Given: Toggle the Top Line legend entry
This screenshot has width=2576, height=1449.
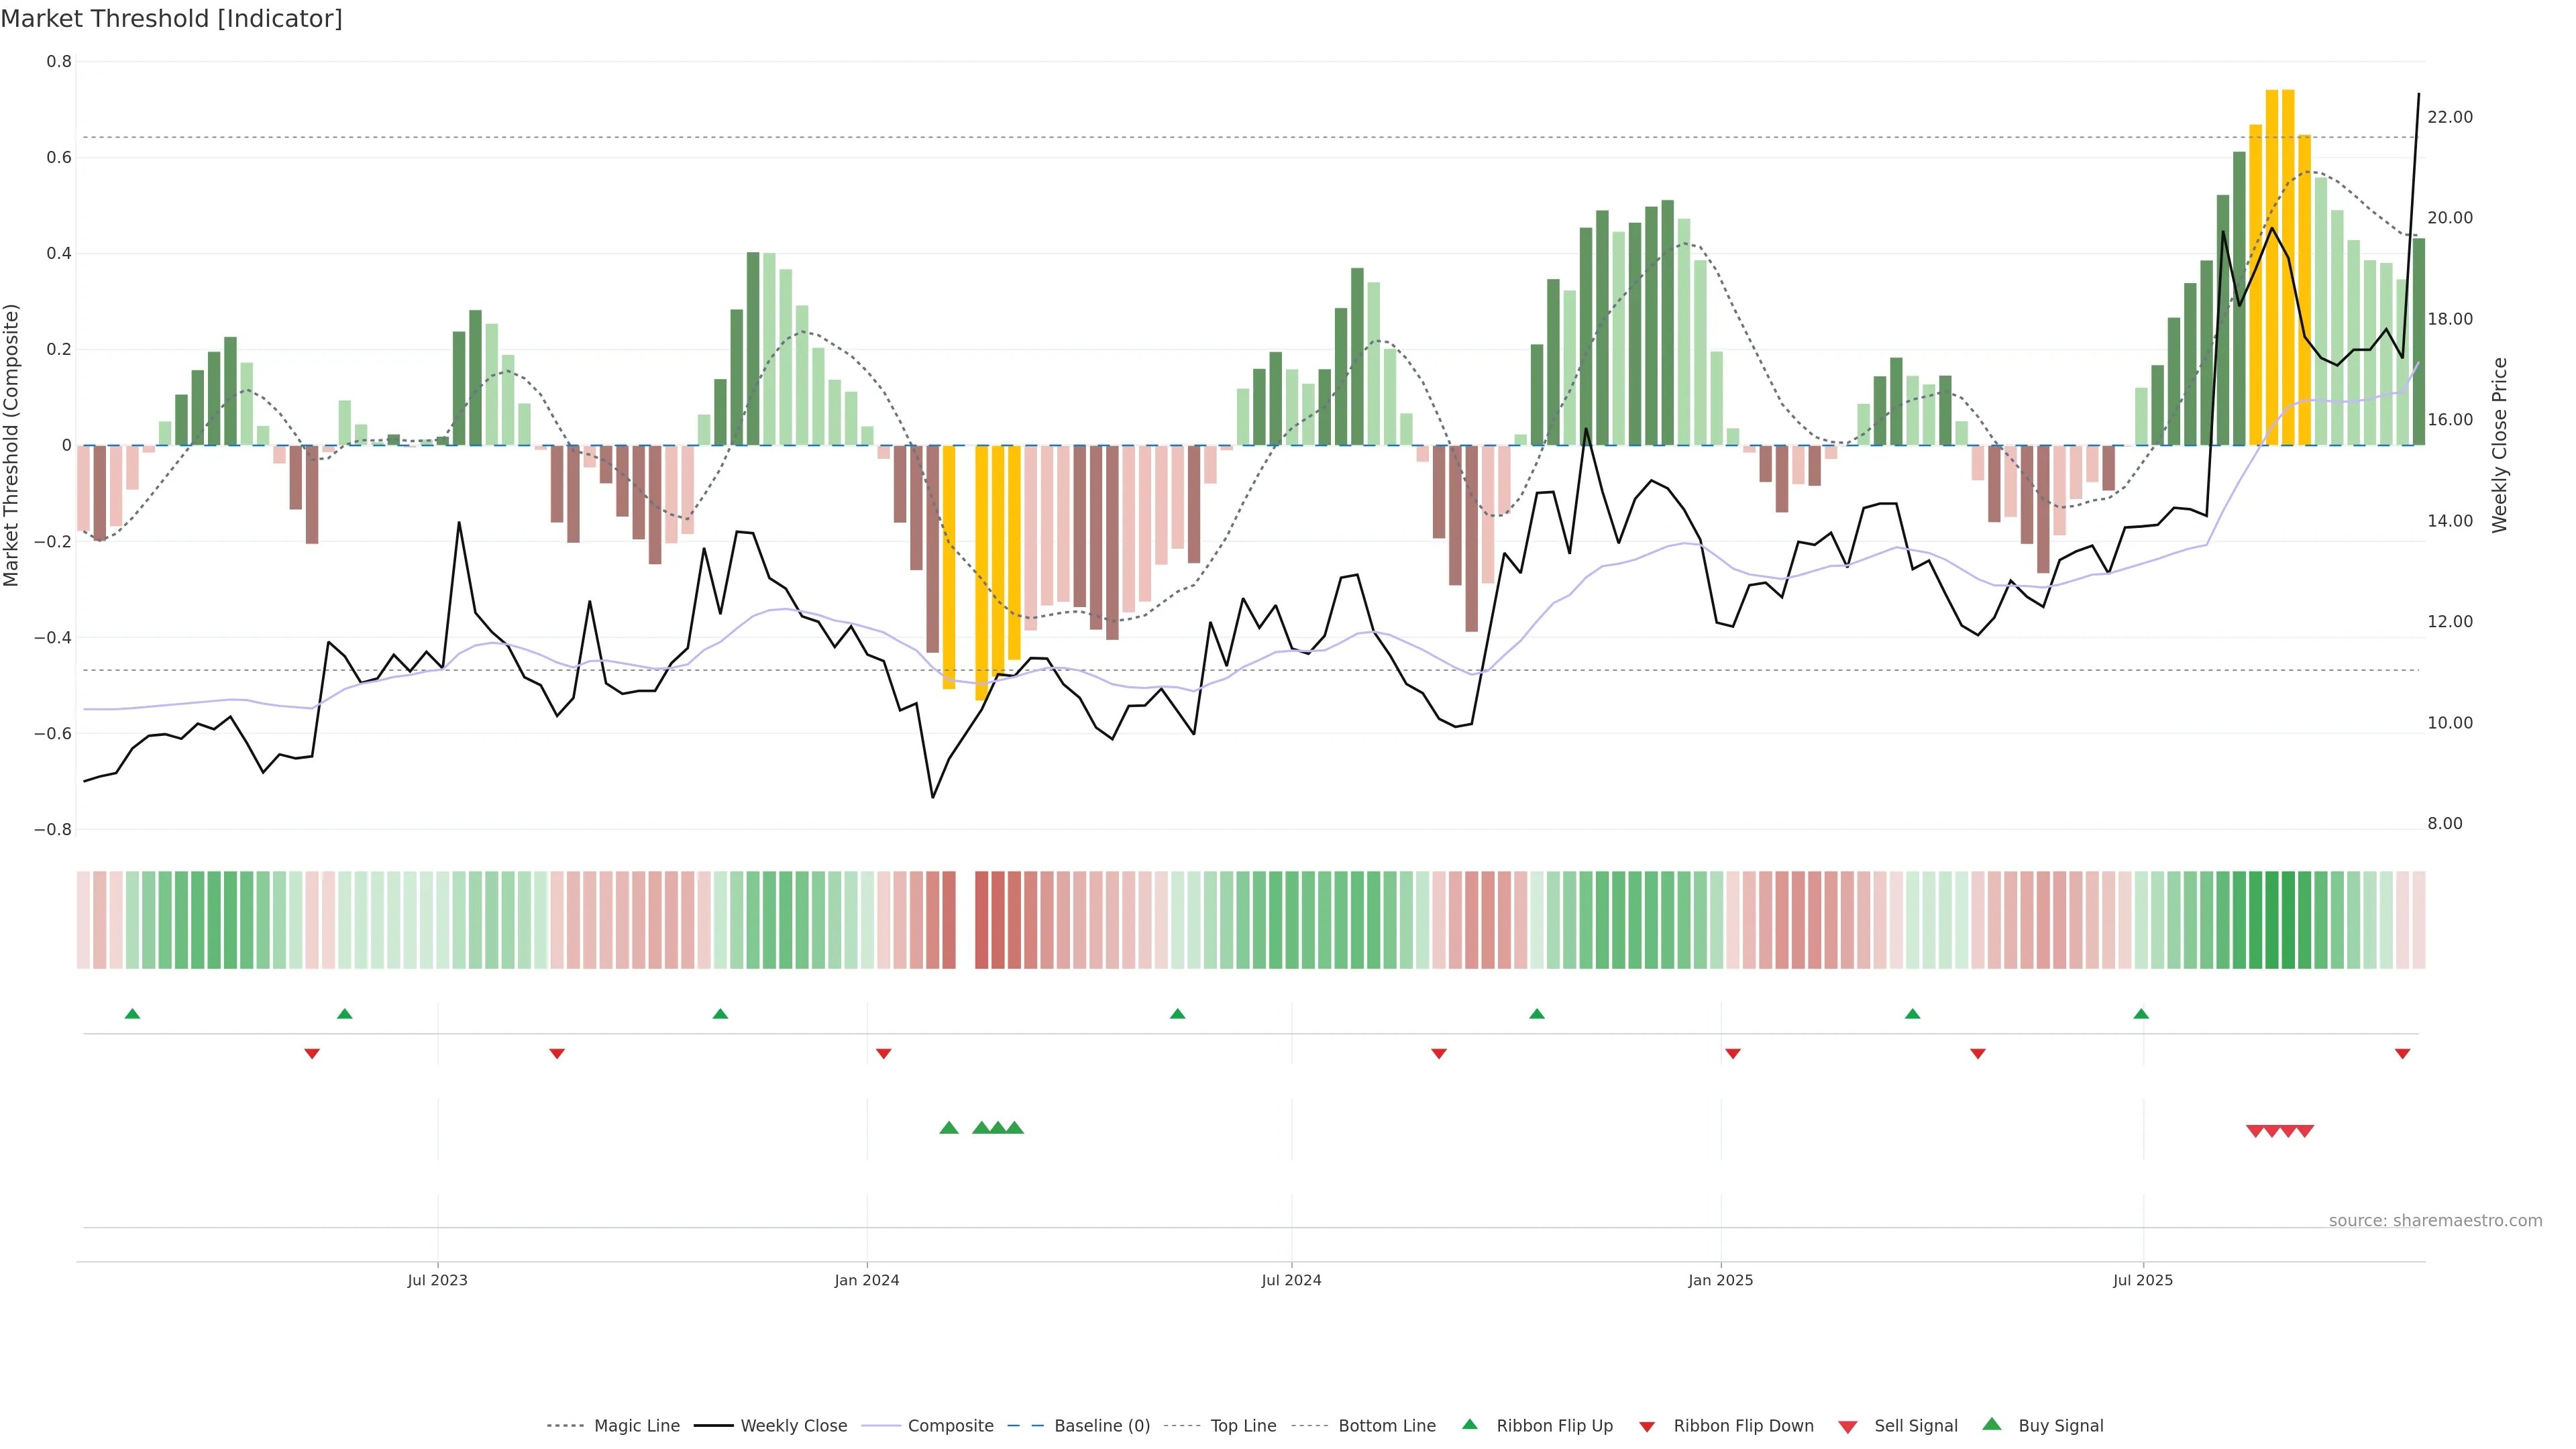Looking at the screenshot, I should click(1243, 1425).
